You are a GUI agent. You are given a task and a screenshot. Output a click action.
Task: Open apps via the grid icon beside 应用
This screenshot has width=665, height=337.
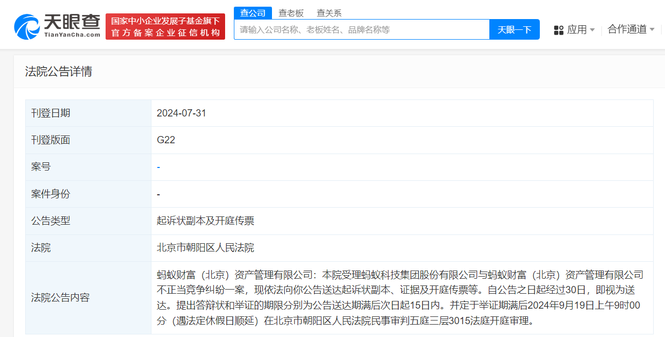tap(558, 30)
